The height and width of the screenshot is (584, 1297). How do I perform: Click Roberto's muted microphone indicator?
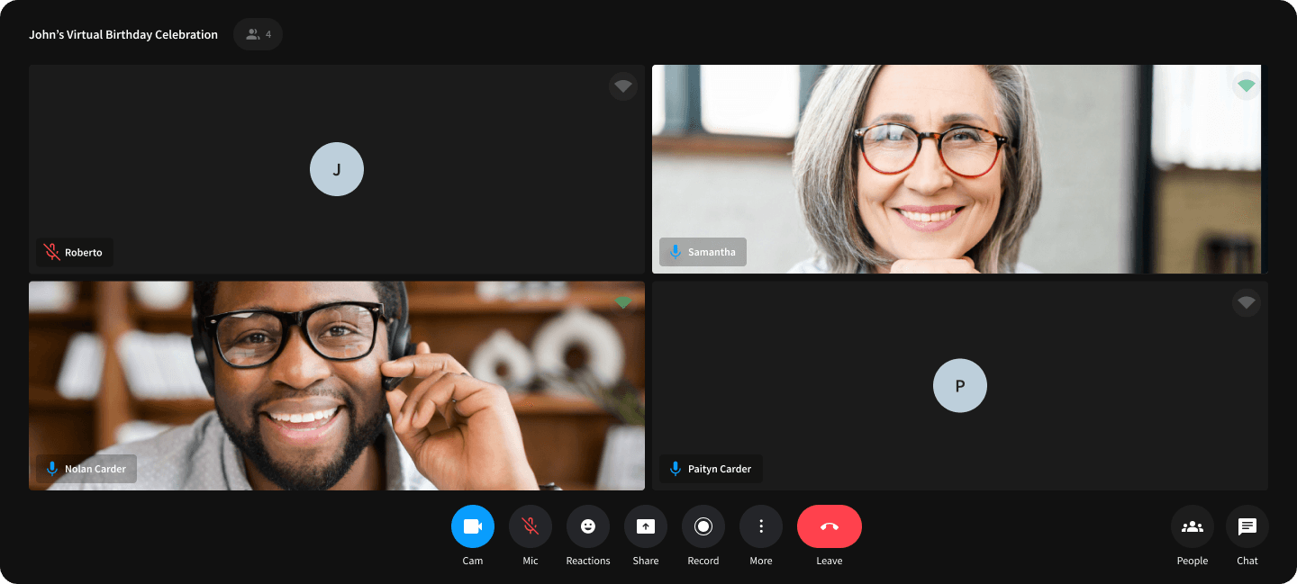51,252
